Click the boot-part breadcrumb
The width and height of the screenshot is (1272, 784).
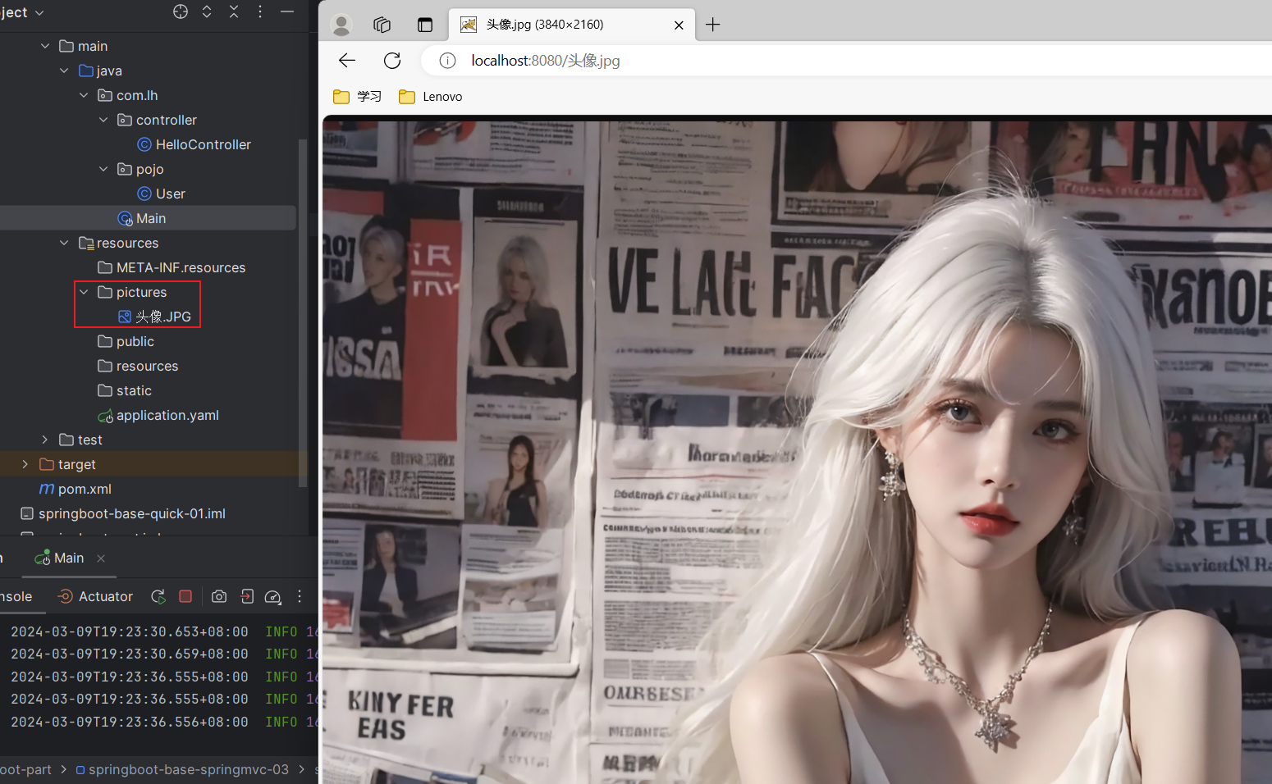pos(25,769)
